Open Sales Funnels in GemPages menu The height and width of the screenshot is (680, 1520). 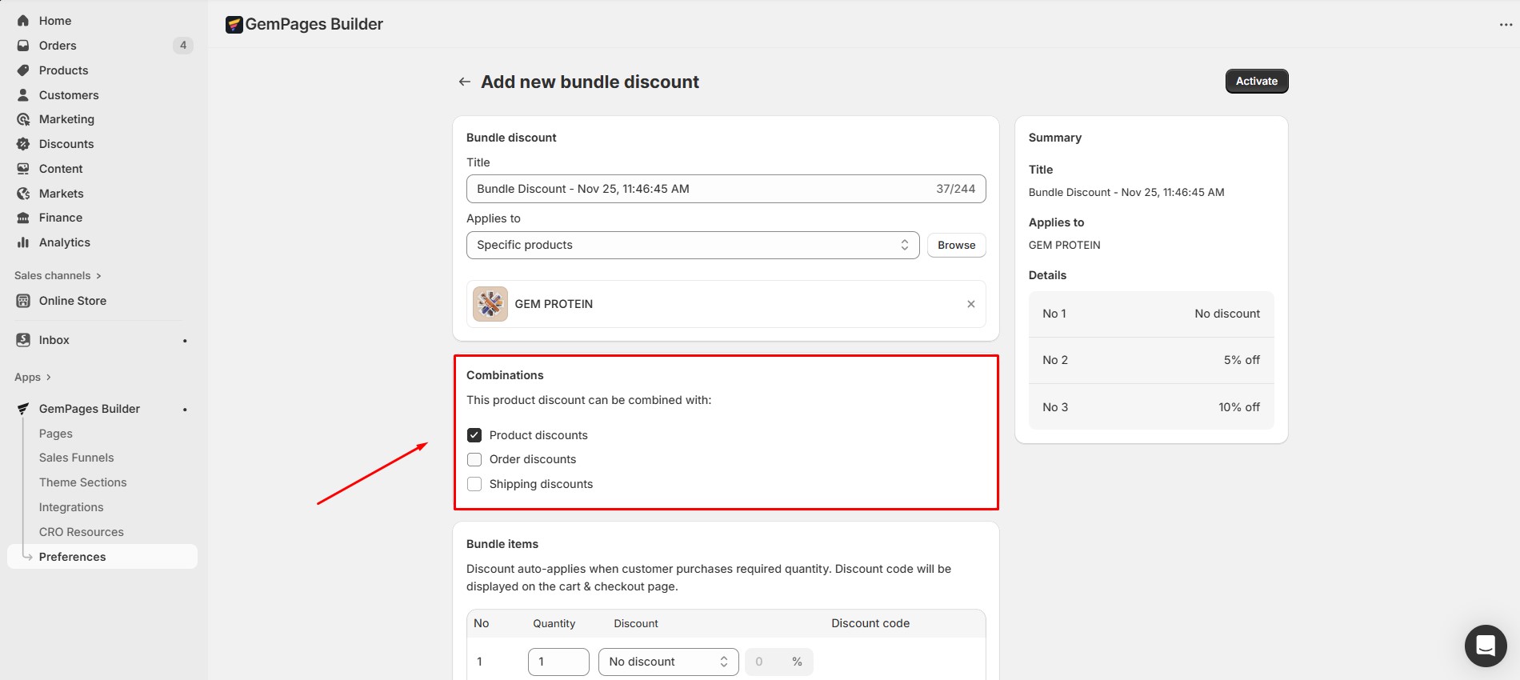click(x=77, y=458)
